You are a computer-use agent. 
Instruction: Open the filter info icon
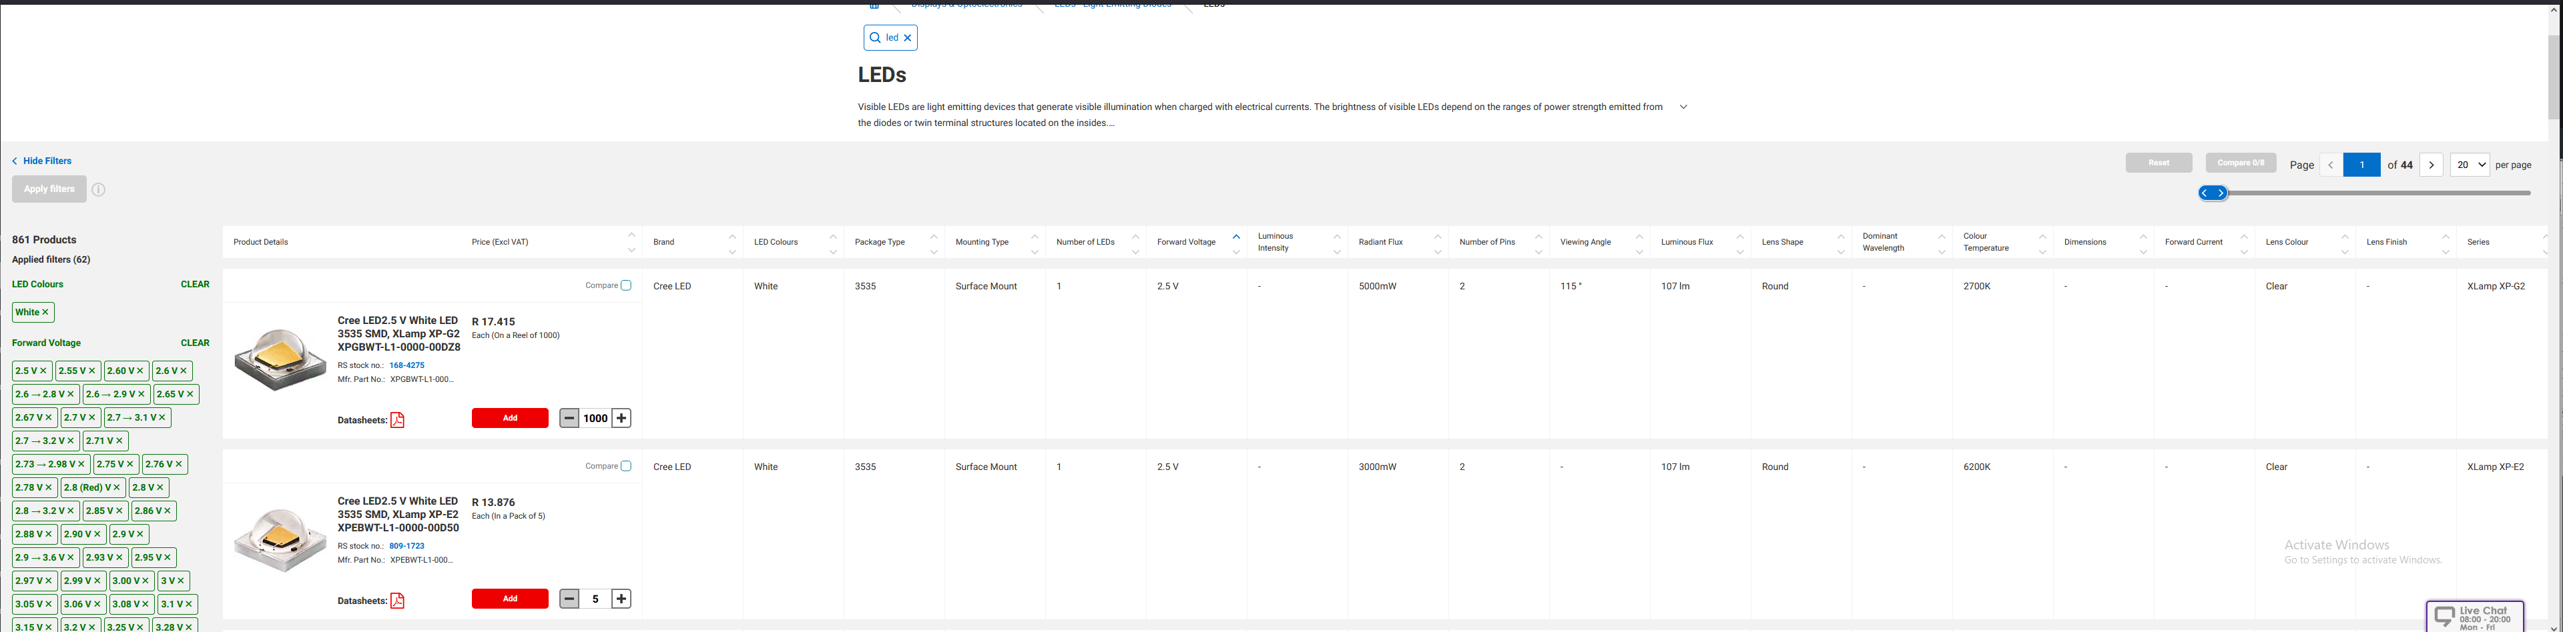[99, 190]
